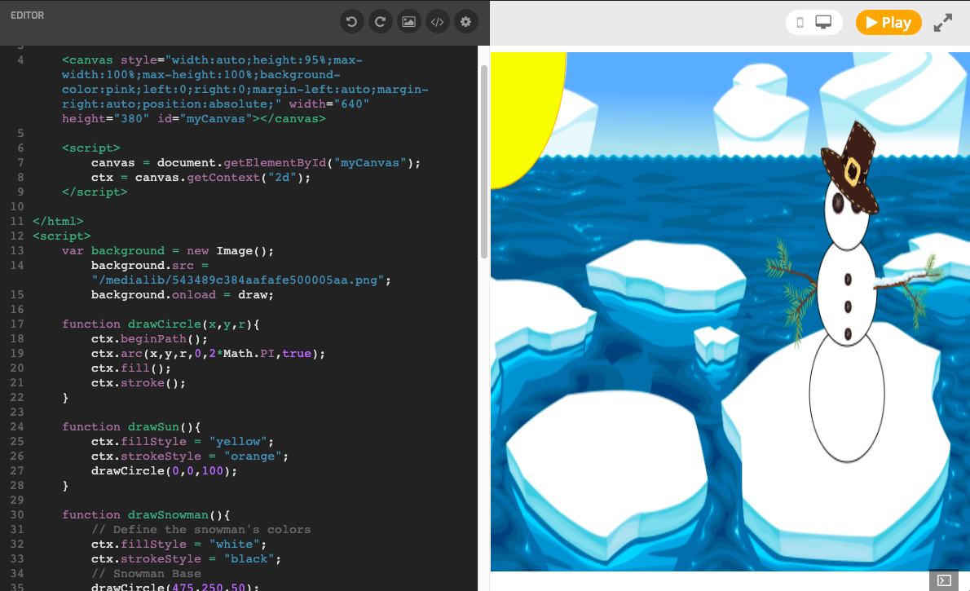The image size is (970, 591).
Task: Click the medialib image path string
Action: pos(238,280)
